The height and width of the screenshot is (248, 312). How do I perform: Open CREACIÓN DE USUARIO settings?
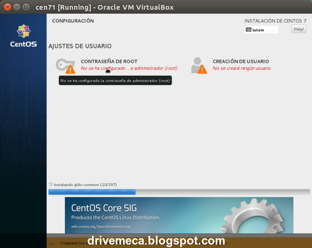(x=240, y=62)
